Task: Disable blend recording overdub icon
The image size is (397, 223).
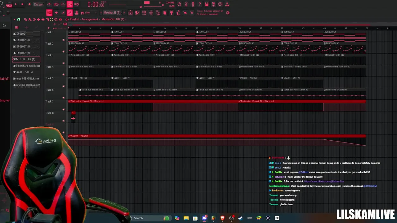Action: [69, 4]
